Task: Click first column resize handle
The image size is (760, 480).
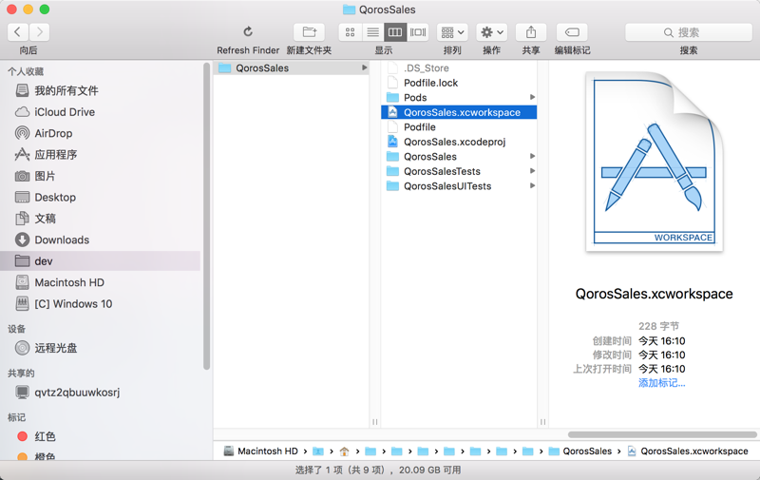Action: [x=374, y=422]
